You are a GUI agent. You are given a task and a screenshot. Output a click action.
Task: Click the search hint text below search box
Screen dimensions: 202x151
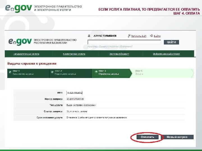pos(110,46)
